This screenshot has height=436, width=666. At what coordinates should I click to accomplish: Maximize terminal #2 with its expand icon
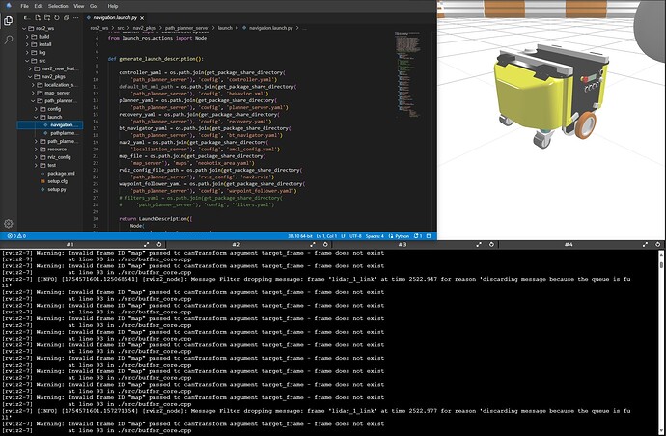(313, 245)
